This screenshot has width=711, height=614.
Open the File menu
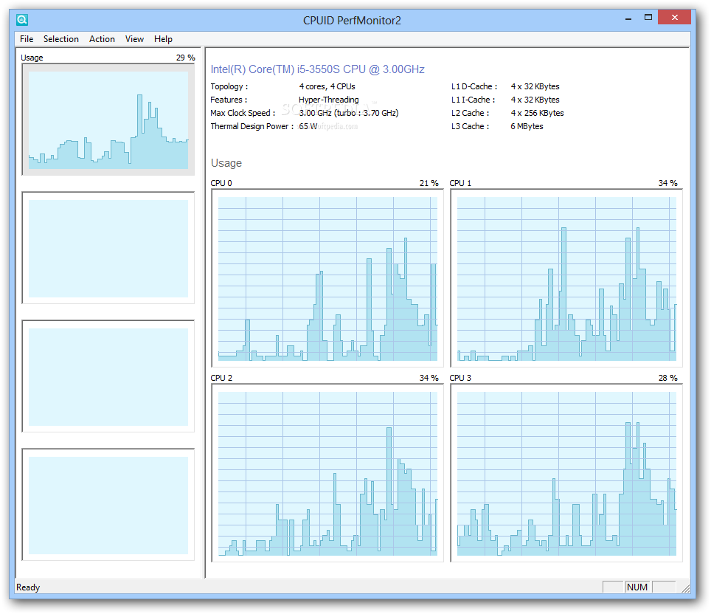[x=27, y=39]
